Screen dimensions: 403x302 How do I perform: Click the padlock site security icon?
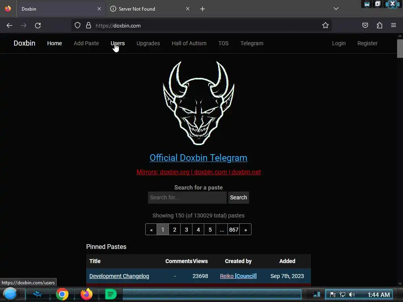click(x=89, y=26)
